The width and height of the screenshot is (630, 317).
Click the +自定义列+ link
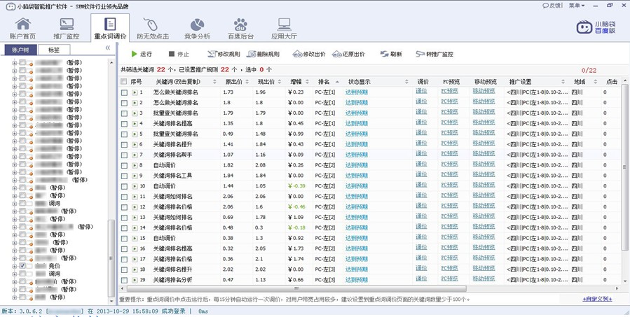tap(596, 299)
